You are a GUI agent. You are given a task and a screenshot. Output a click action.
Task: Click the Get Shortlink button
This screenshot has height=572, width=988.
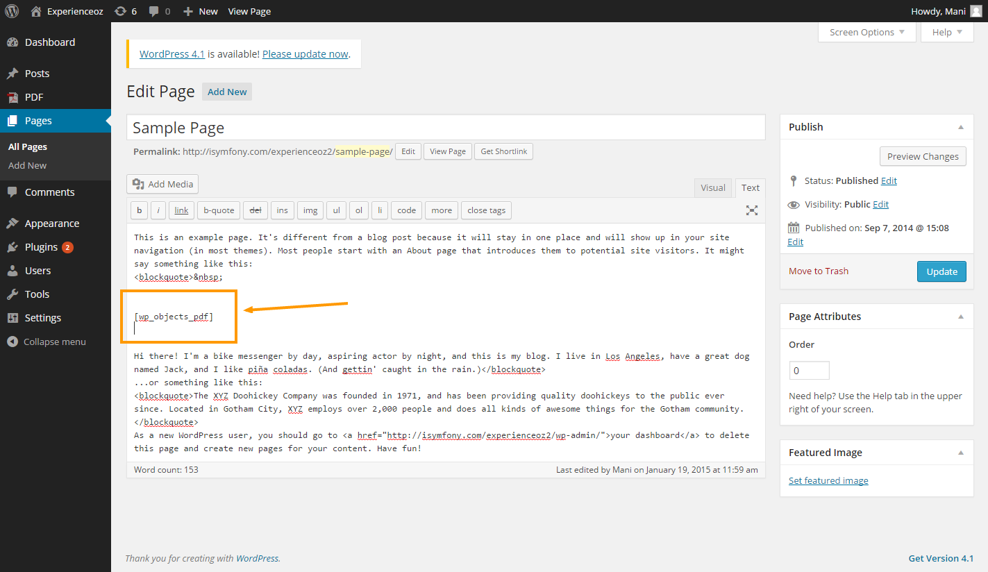504,151
